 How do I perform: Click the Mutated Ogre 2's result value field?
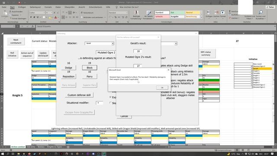click(138, 66)
